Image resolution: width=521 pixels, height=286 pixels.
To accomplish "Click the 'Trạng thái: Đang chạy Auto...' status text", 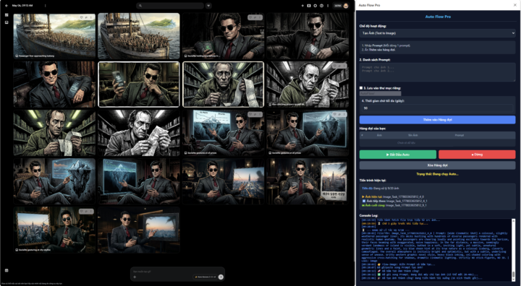I will pos(437,174).
